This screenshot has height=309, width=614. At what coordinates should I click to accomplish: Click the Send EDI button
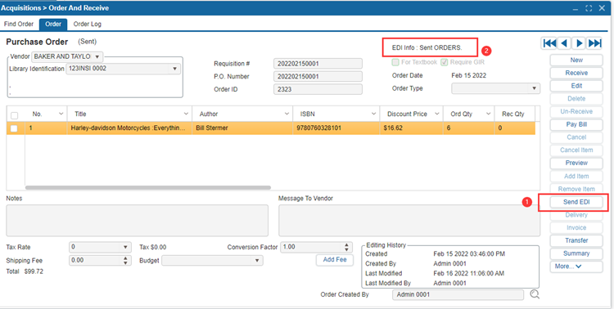point(576,202)
